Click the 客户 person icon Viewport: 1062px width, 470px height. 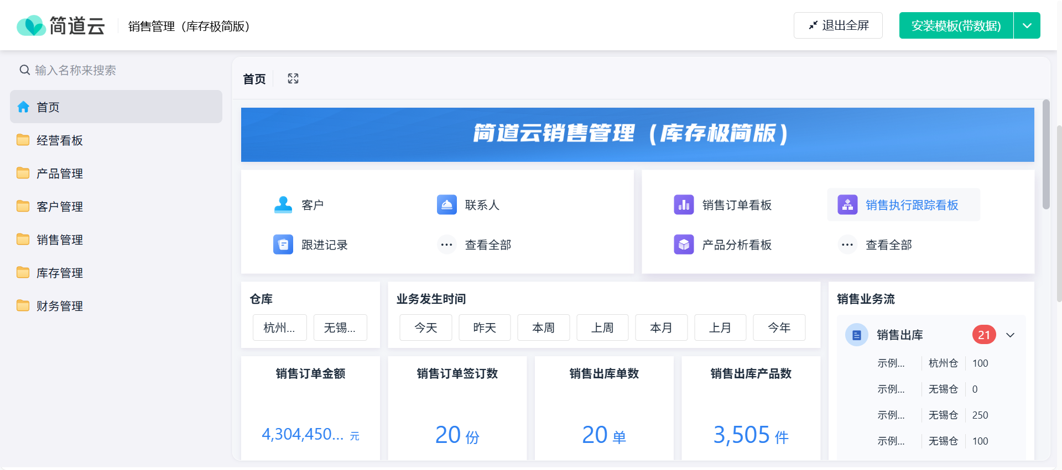283,205
